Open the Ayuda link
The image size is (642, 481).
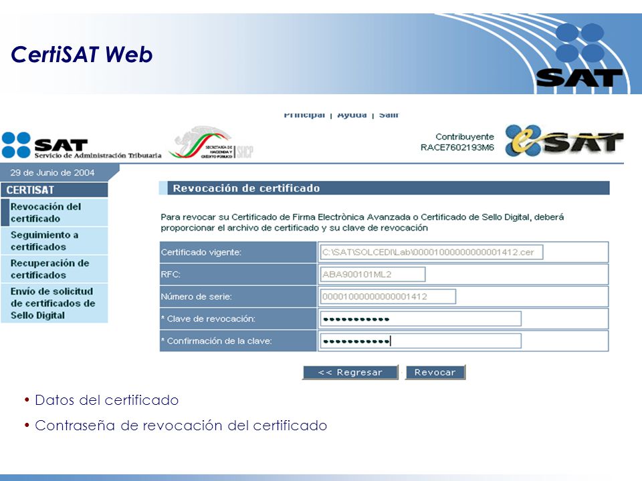(352, 115)
